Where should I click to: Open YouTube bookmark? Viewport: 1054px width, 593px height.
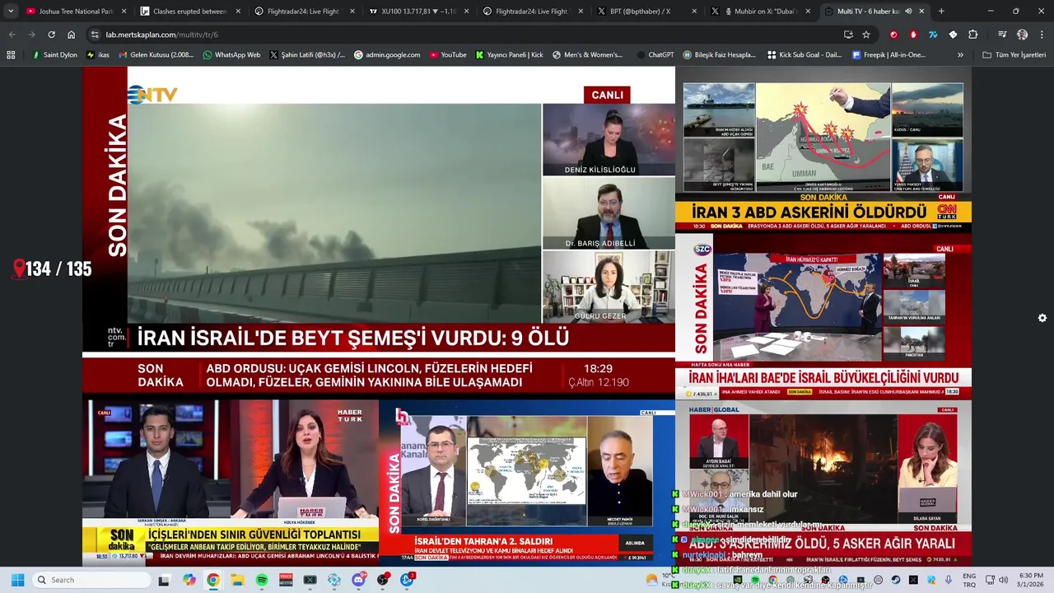coord(447,55)
